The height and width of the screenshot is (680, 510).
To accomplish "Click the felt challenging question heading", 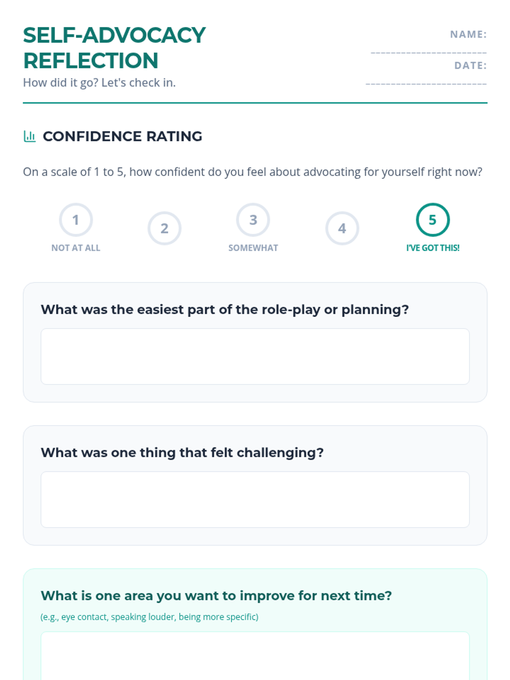I will coord(182,453).
